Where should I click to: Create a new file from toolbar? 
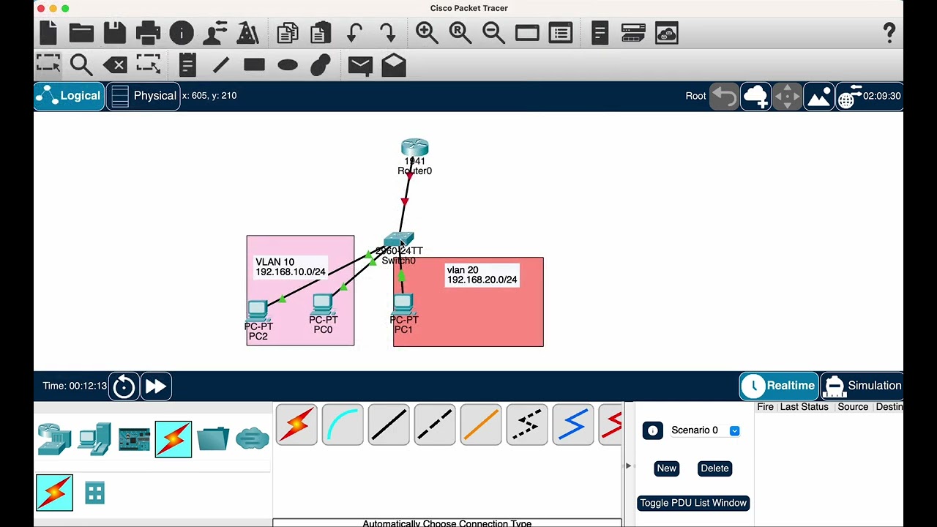click(48, 33)
